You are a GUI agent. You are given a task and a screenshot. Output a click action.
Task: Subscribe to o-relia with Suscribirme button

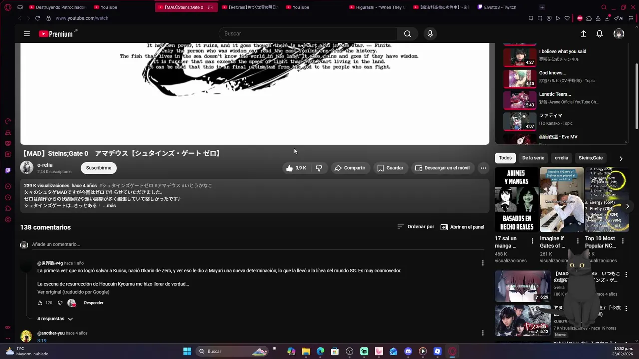point(99,168)
